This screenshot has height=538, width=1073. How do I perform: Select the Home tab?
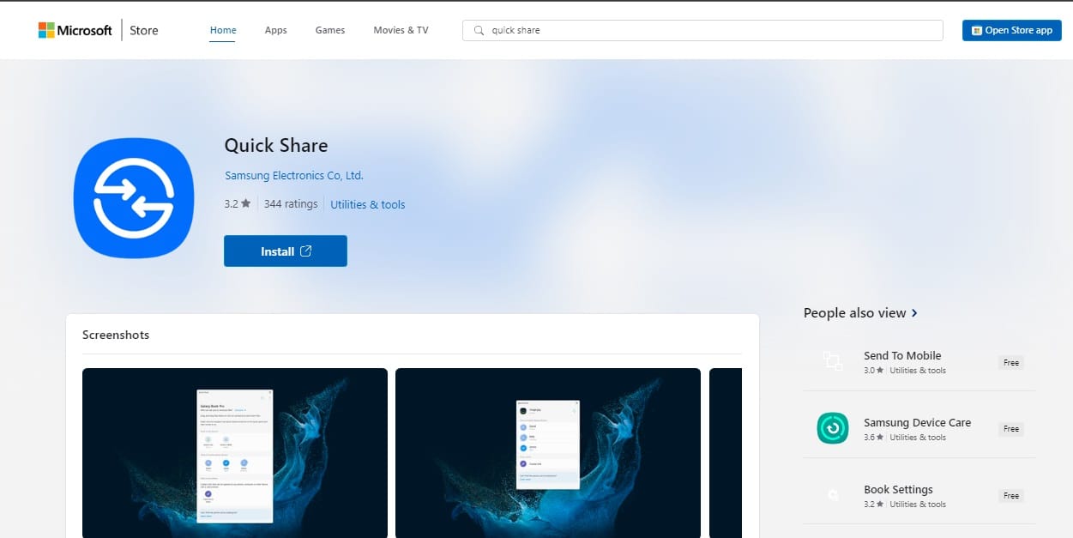tap(223, 30)
